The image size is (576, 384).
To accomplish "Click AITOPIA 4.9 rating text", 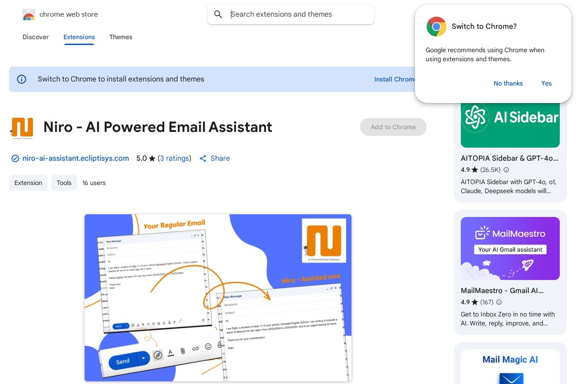I will [x=465, y=170].
